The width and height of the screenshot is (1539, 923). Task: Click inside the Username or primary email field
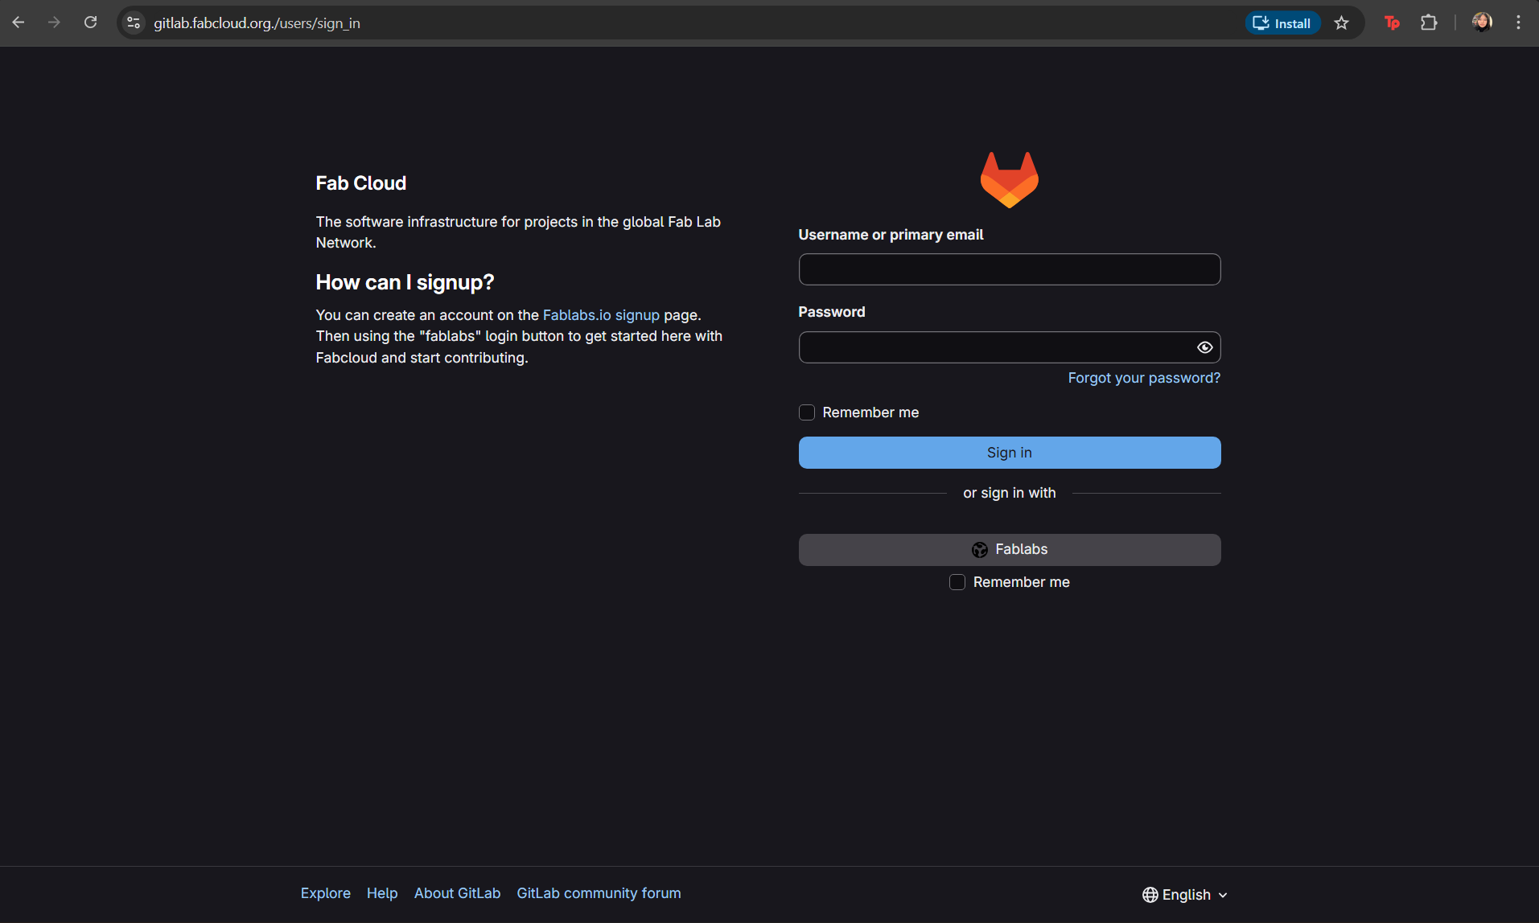[1009, 269]
